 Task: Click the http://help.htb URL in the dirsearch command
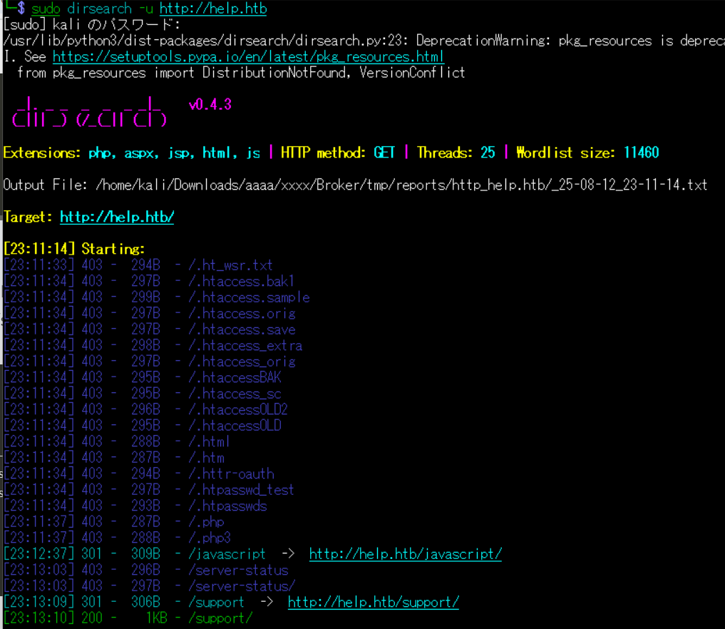(213, 9)
